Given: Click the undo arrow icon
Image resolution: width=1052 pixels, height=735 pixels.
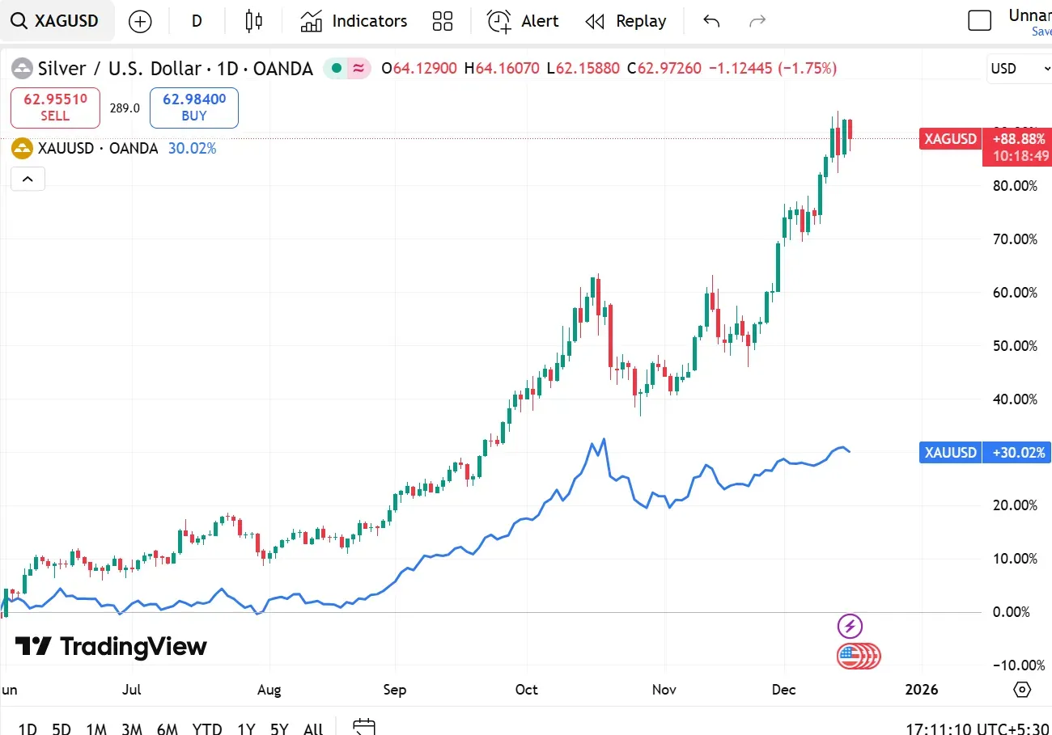Looking at the screenshot, I should pyautogui.click(x=711, y=21).
